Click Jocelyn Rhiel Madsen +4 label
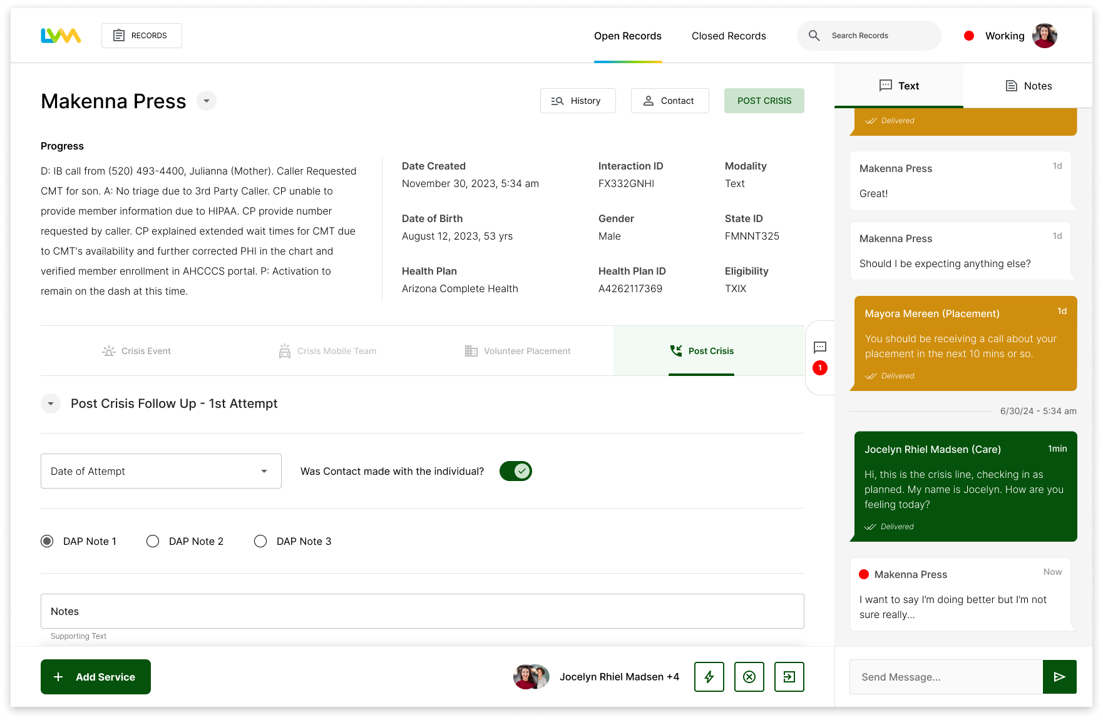The width and height of the screenshot is (1103, 720). pyautogui.click(x=619, y=677)
